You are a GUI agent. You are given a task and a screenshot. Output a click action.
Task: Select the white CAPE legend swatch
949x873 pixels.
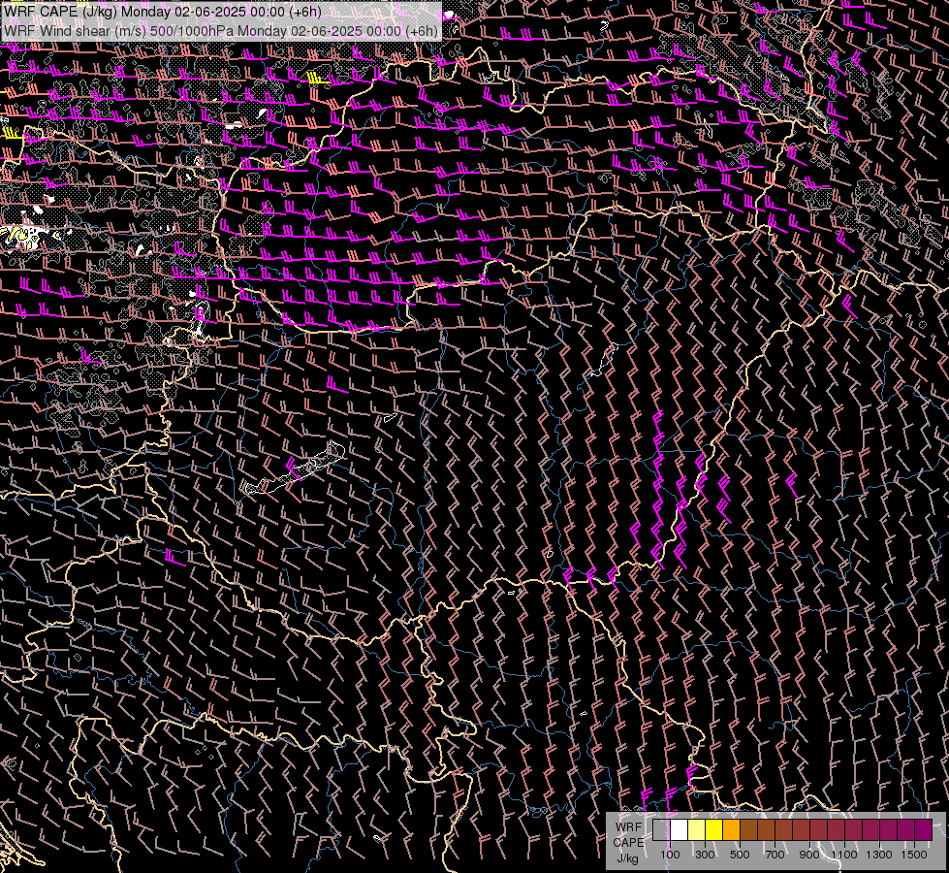[x=680, y=829]
